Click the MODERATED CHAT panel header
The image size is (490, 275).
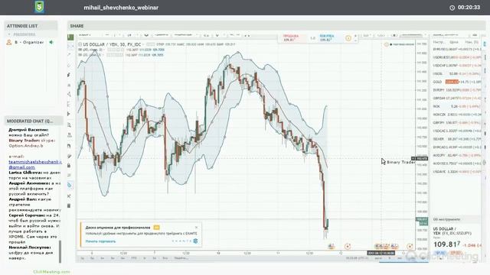coord(33,121)
